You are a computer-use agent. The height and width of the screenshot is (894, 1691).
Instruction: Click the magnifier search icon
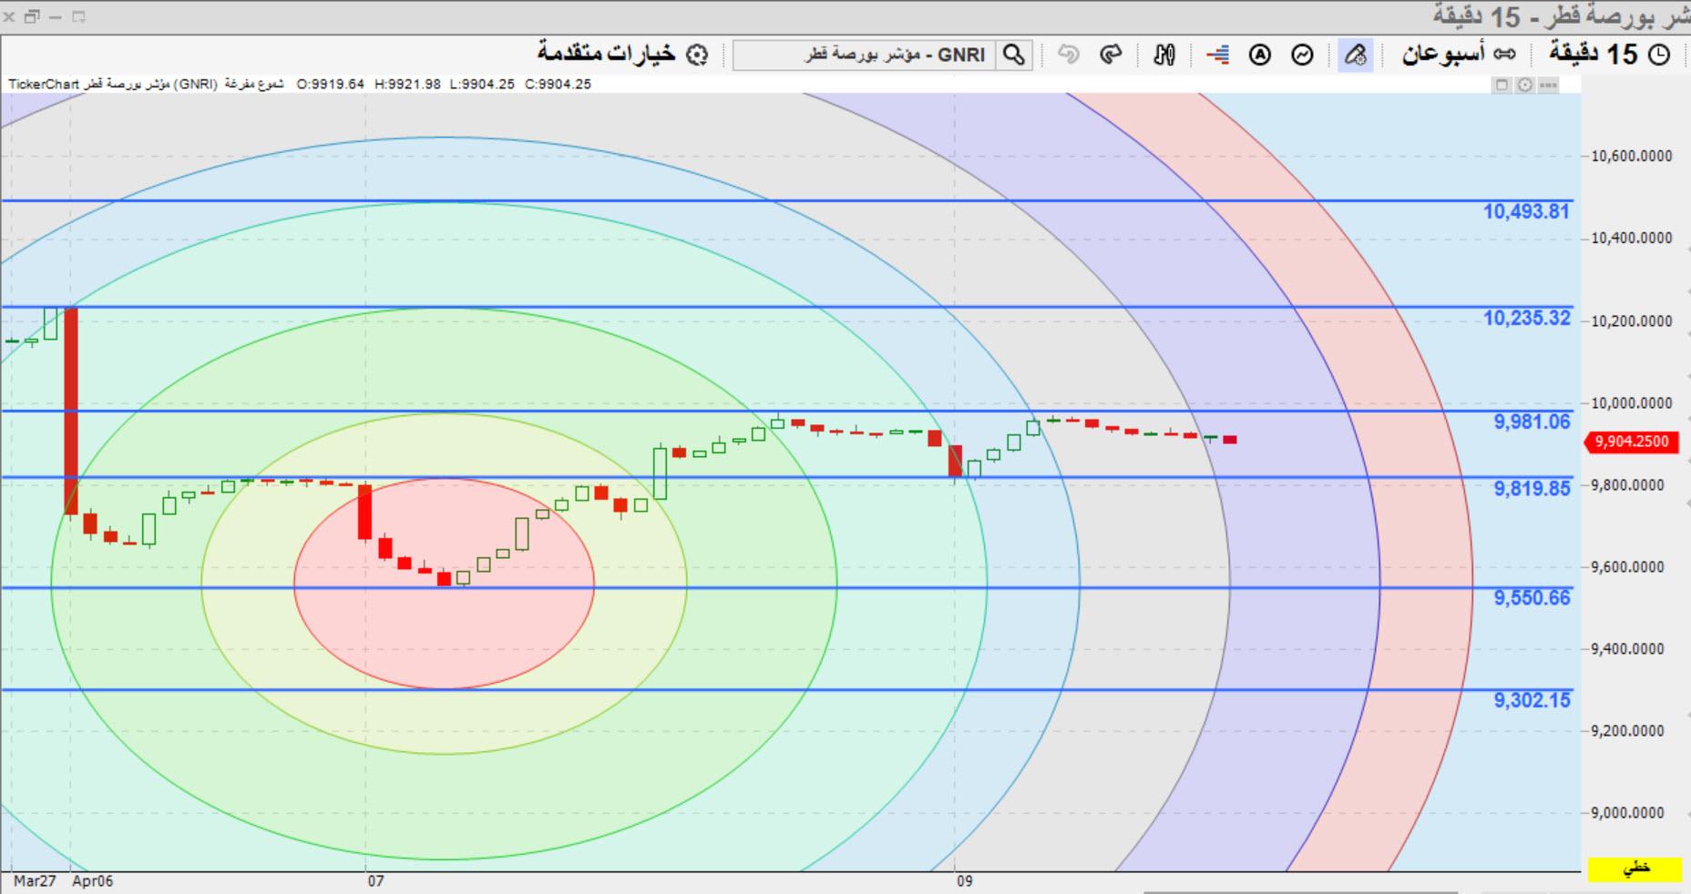click(x=1014, y=56)
